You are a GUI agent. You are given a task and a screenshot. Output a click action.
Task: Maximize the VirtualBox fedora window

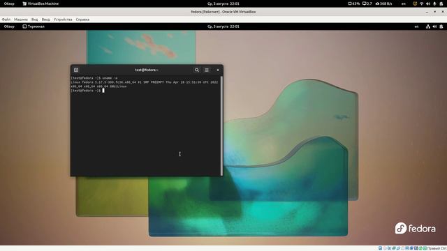pos(434,12)
